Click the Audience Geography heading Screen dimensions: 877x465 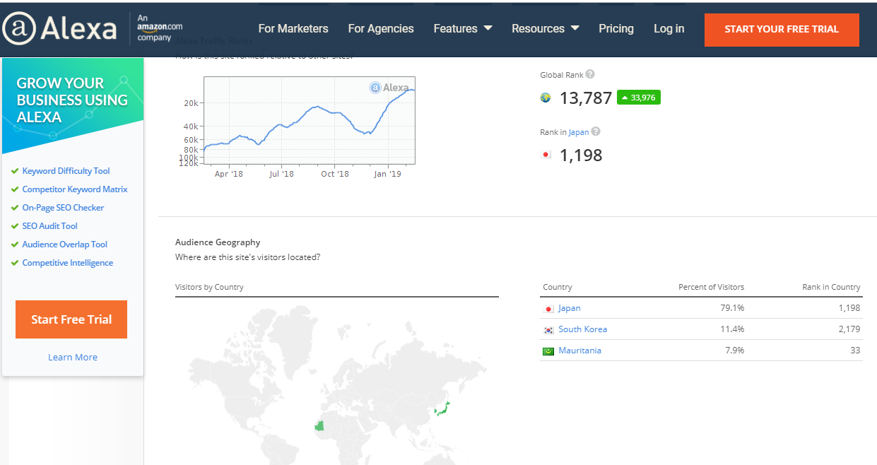tap(218, 242)
